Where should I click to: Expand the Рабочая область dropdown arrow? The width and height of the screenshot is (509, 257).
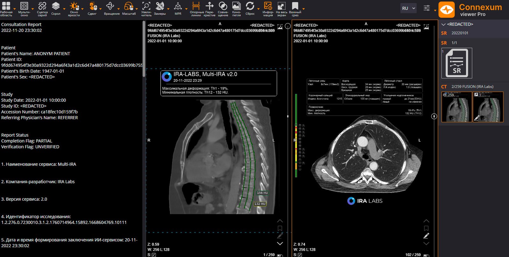pos(14,9)
